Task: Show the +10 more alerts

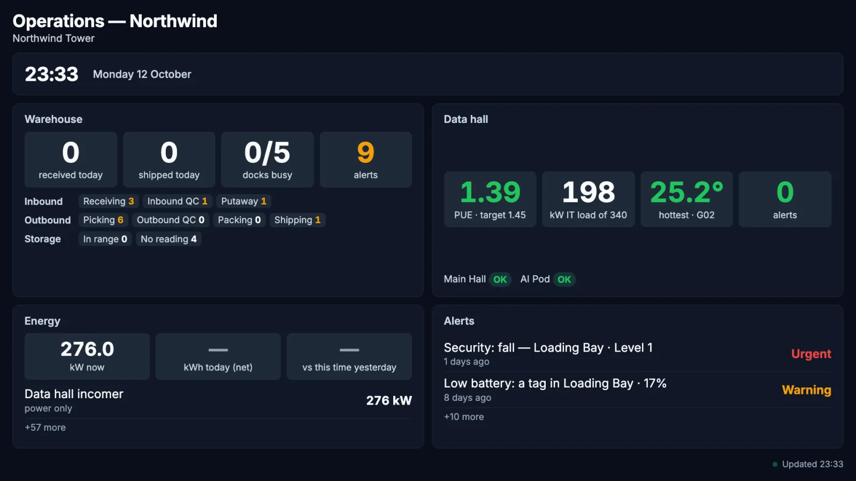Action: 464,417
